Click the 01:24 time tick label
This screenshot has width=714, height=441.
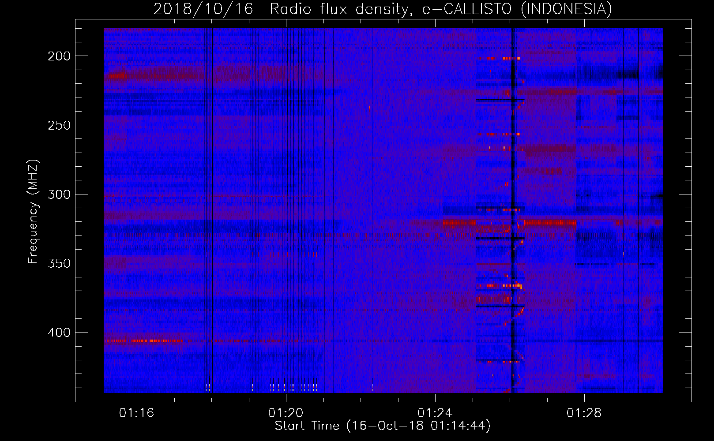[x=435, y=413]
